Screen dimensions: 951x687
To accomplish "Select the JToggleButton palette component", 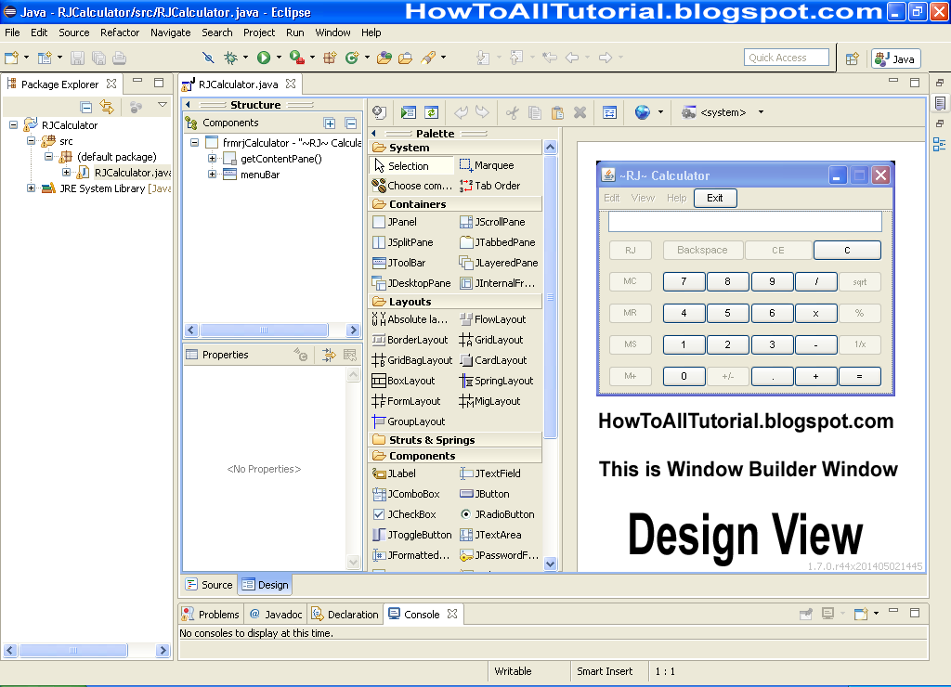I will point(411,535).
